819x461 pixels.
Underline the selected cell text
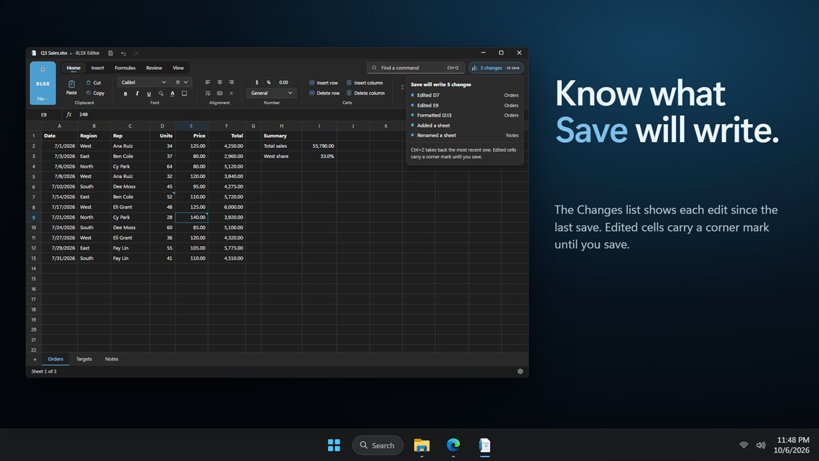click(x=149, y=93)
